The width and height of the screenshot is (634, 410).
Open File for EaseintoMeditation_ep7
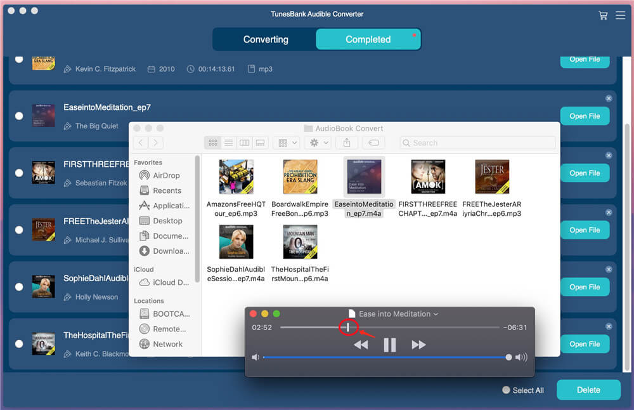[x=585, y=116]
